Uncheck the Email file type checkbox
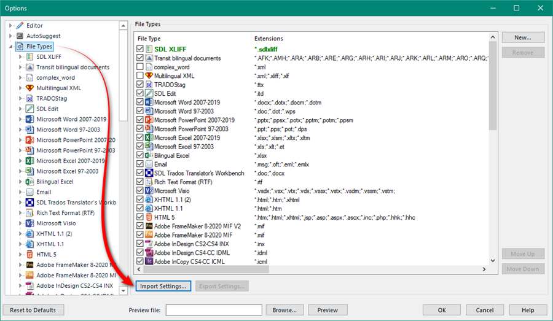 click(x=140, y=164)
